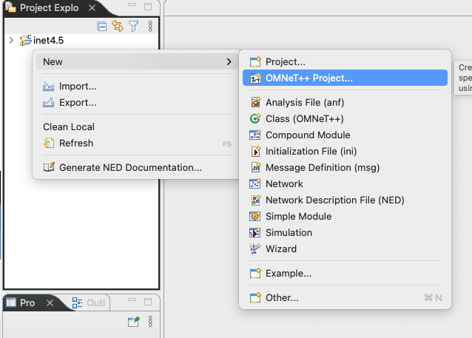
Task: Click the Simple Module gear icon
Action: coord(255,216)
